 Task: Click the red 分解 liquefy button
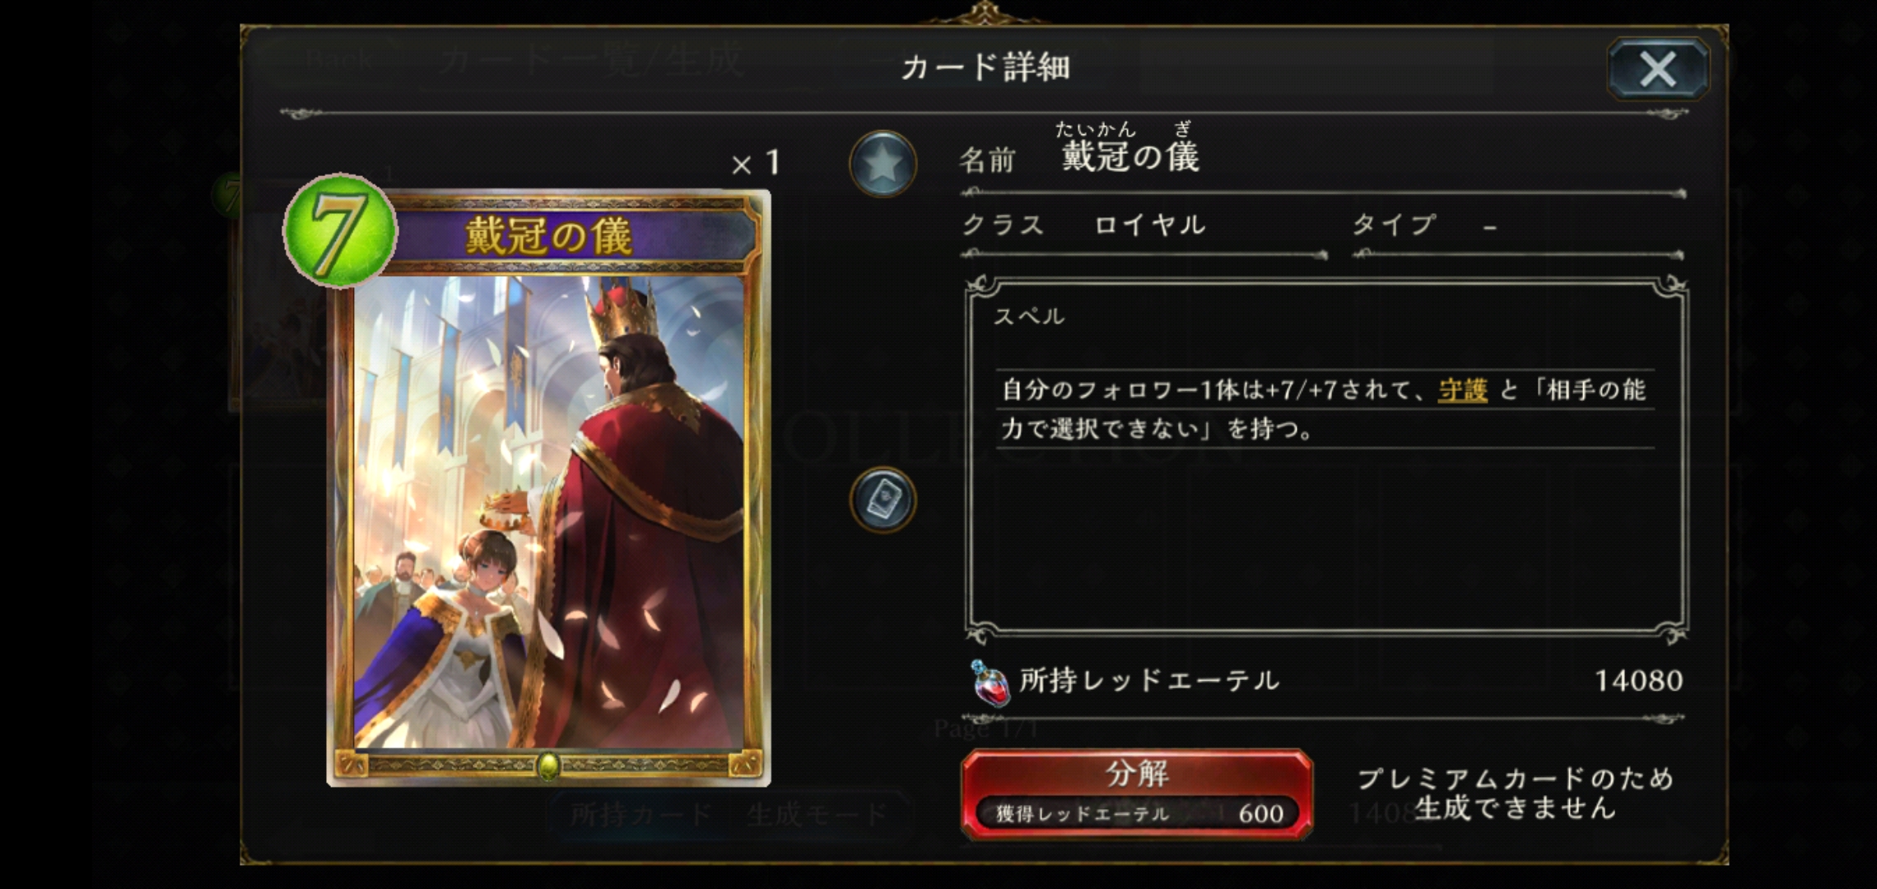pyautogui.click(x=1137, y=794)
